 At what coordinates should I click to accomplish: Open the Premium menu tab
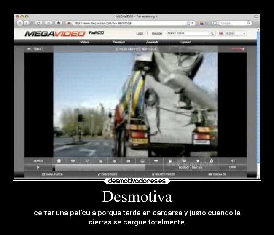tap(119, 42)
